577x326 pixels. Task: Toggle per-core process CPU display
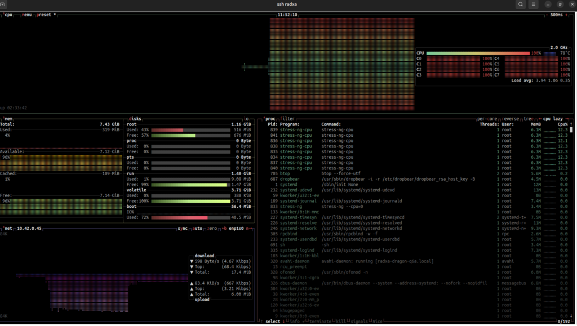[487, 119]
